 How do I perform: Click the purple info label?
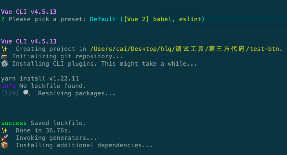click(8, 86)
